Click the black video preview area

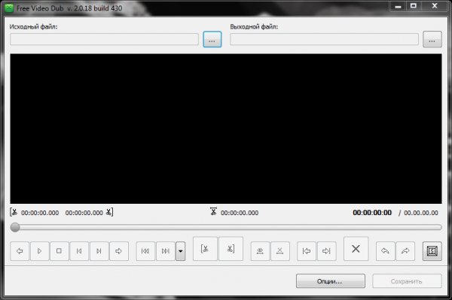click(226, 129)
